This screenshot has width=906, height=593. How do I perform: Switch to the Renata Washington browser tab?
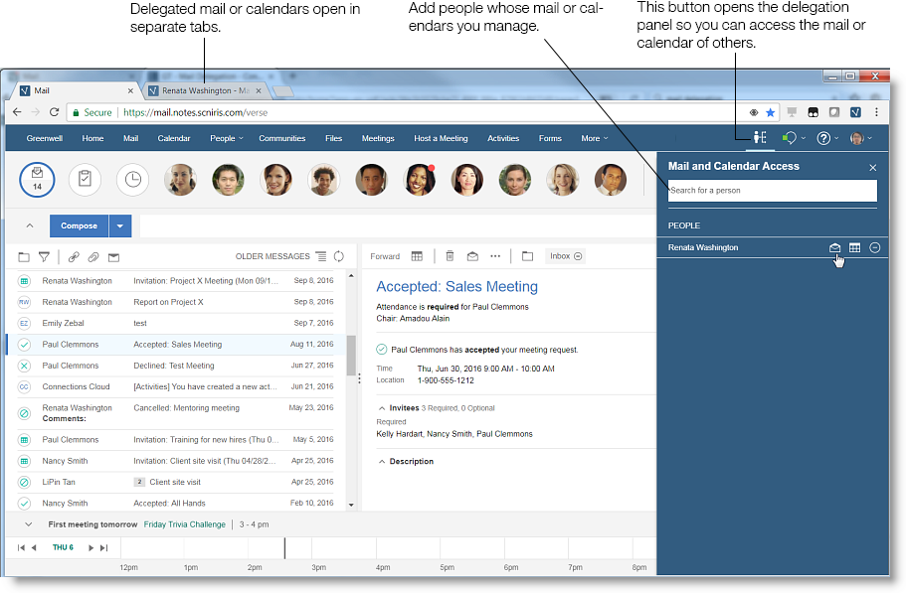pyautogui.click(x=204, y=89)
